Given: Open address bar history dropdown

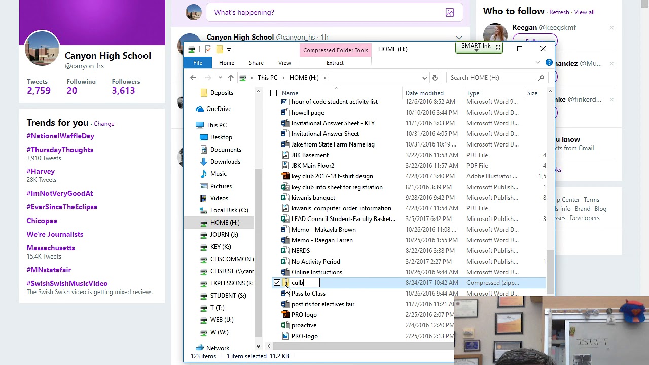Looking at the screenshot, I should coord(424,78).
